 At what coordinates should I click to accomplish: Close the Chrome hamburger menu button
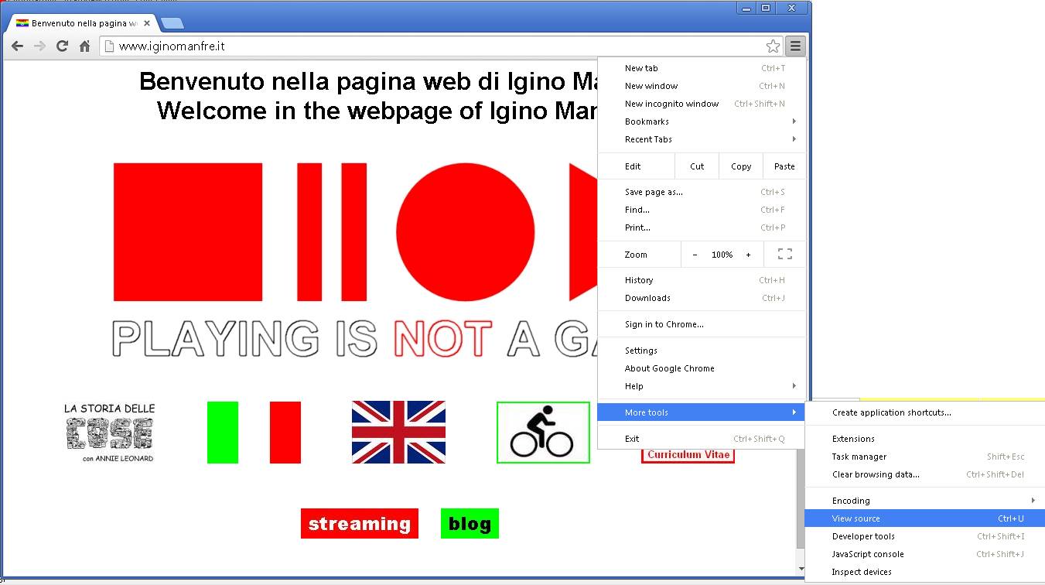coord(795,46)
